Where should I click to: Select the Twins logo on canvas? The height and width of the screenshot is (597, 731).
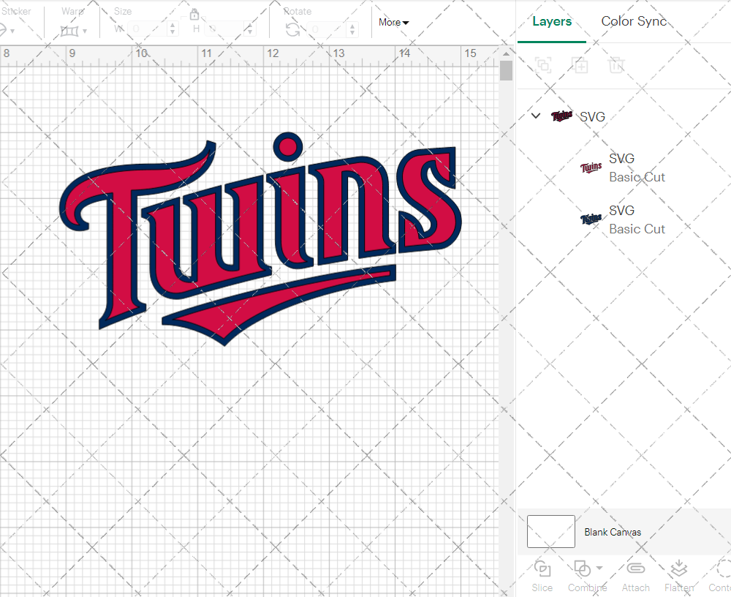(260, 239)
